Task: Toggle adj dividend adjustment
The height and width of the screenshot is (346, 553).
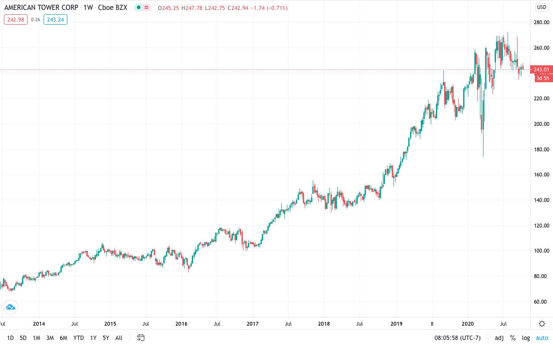Action: point(499,338)
